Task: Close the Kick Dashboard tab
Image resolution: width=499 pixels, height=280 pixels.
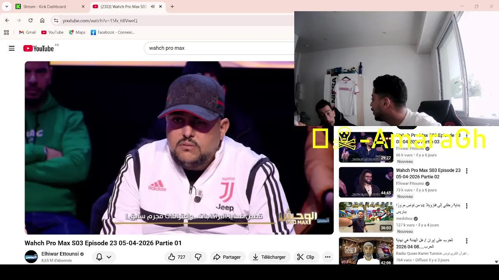Action: 83,7
